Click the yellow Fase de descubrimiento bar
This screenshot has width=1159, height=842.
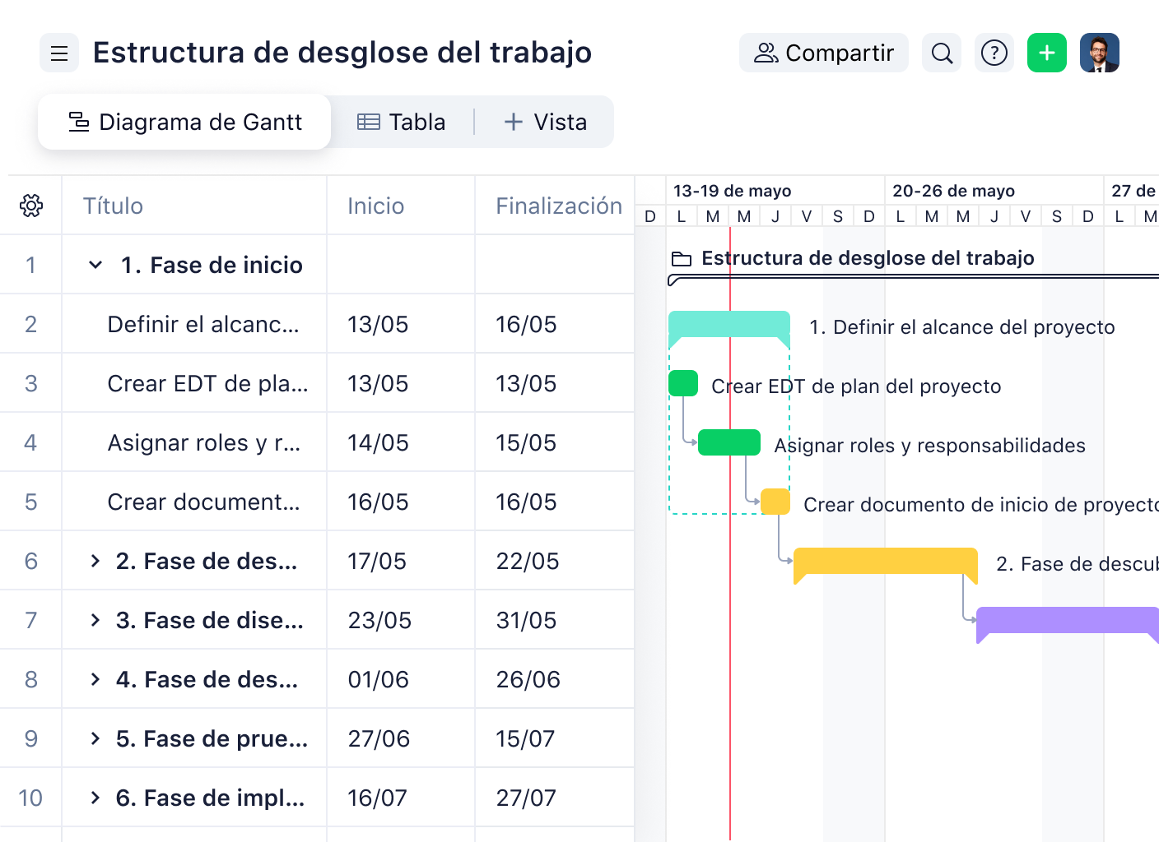[886, 562]
